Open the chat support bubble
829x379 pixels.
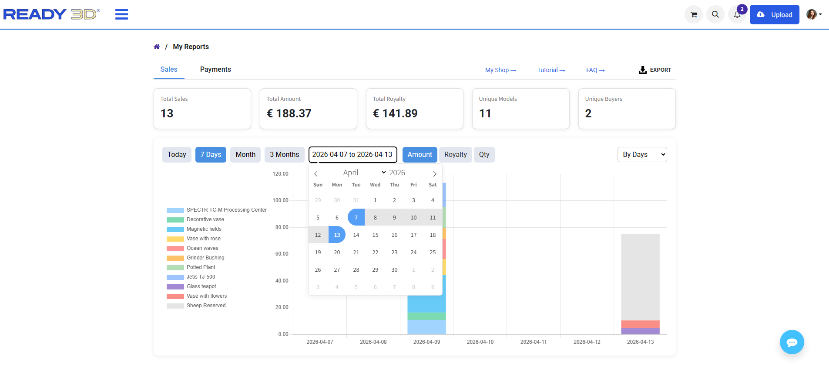(x=792, y=342)
